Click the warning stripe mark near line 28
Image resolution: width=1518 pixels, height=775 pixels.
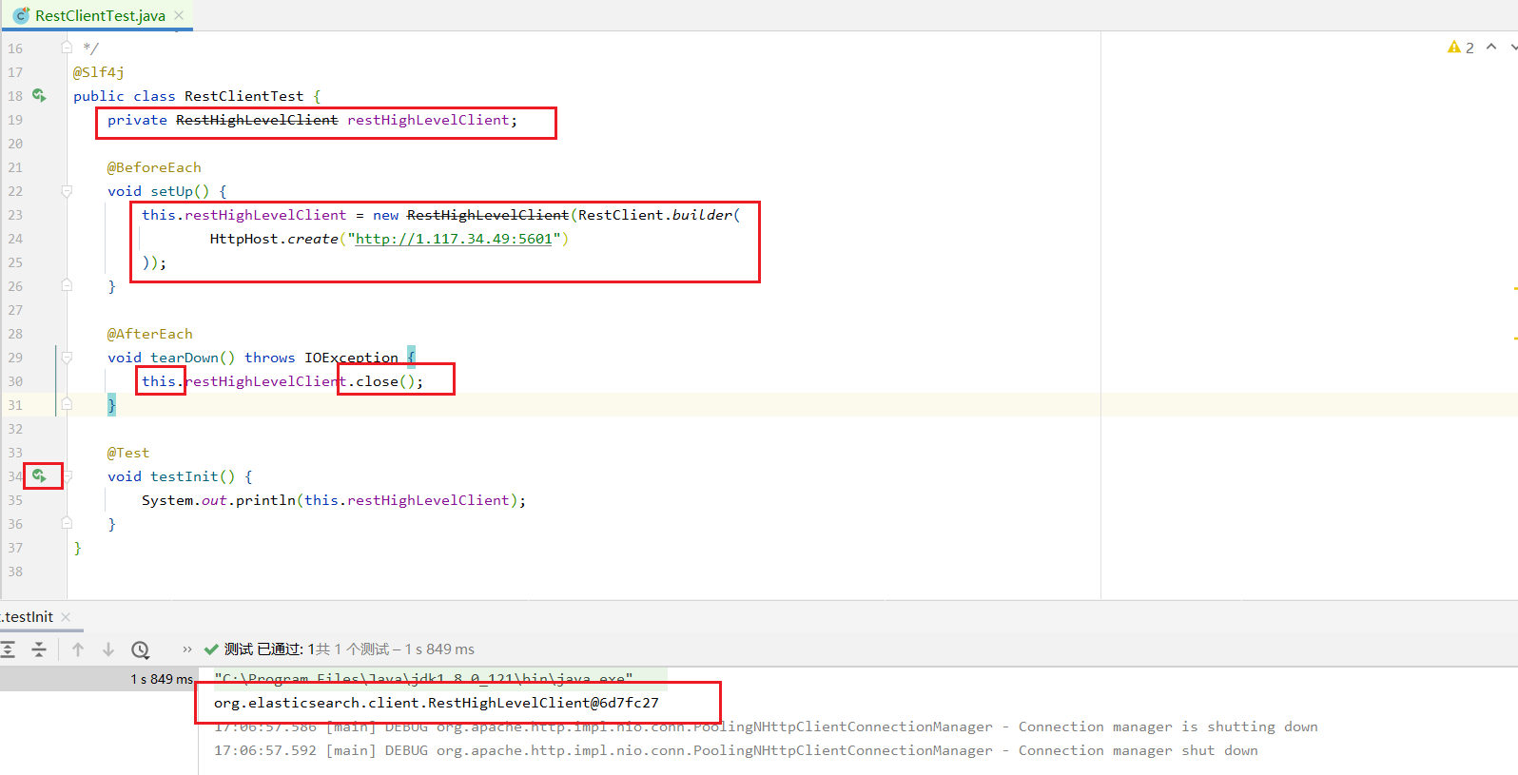[x=1514, y=338]
